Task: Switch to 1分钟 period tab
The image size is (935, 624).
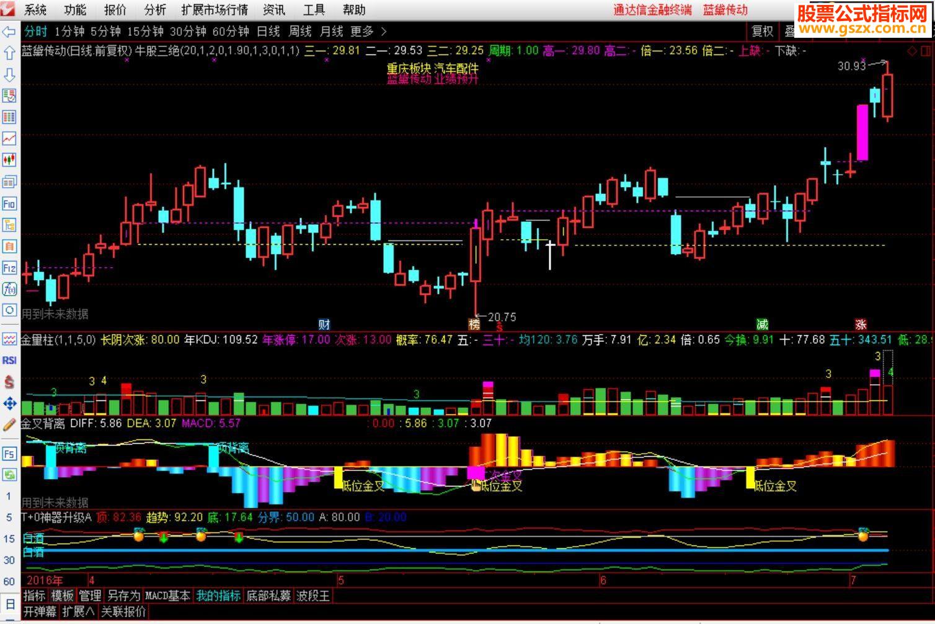Action: (69, 32)
